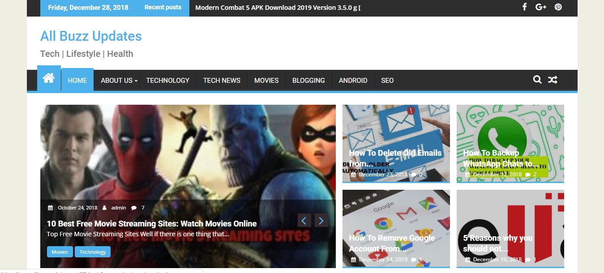The height and width of the screenshot is (273, 604).
Task: Select the HOME menu item
Action: [x=77, y=81]
